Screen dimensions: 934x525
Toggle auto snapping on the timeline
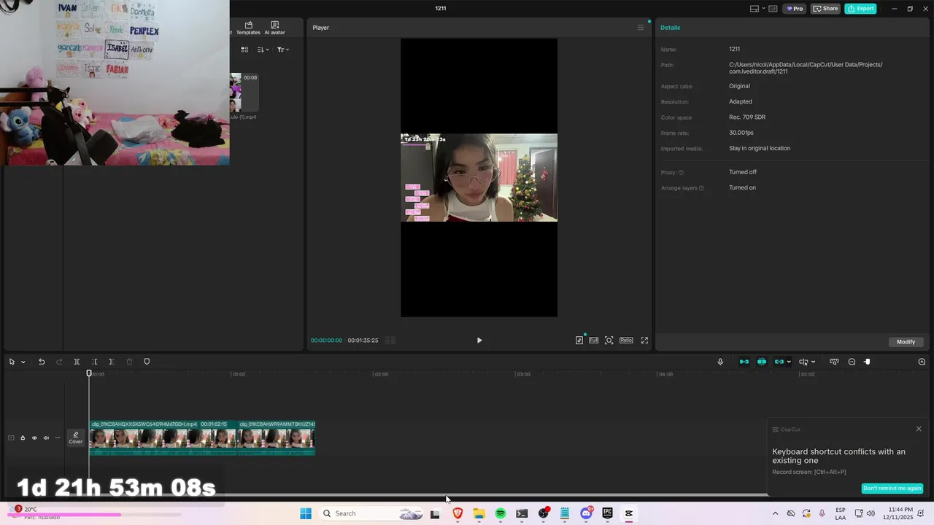(x=762, y=362)
